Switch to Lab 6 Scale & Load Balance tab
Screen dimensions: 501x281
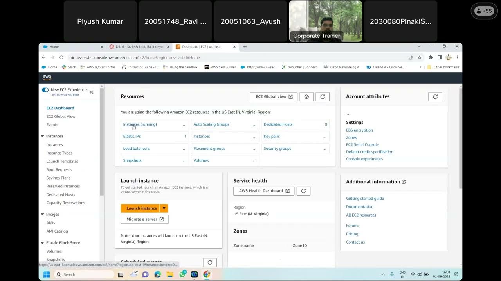coord(139,47)
